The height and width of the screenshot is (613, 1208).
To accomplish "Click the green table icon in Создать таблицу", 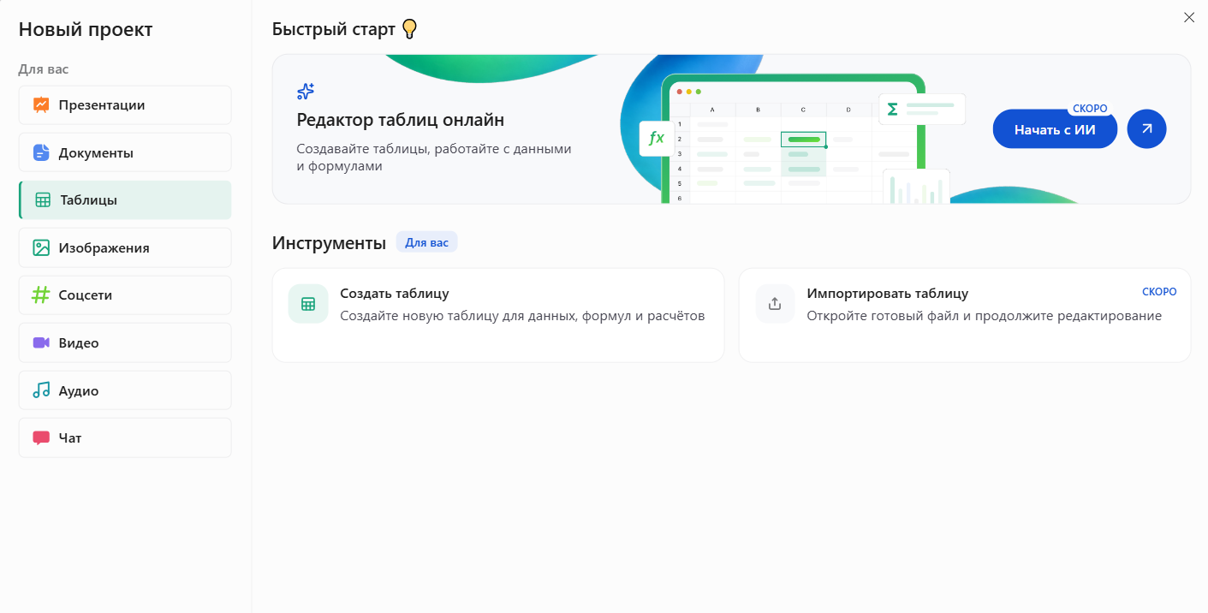I will [x=308, y=304].
